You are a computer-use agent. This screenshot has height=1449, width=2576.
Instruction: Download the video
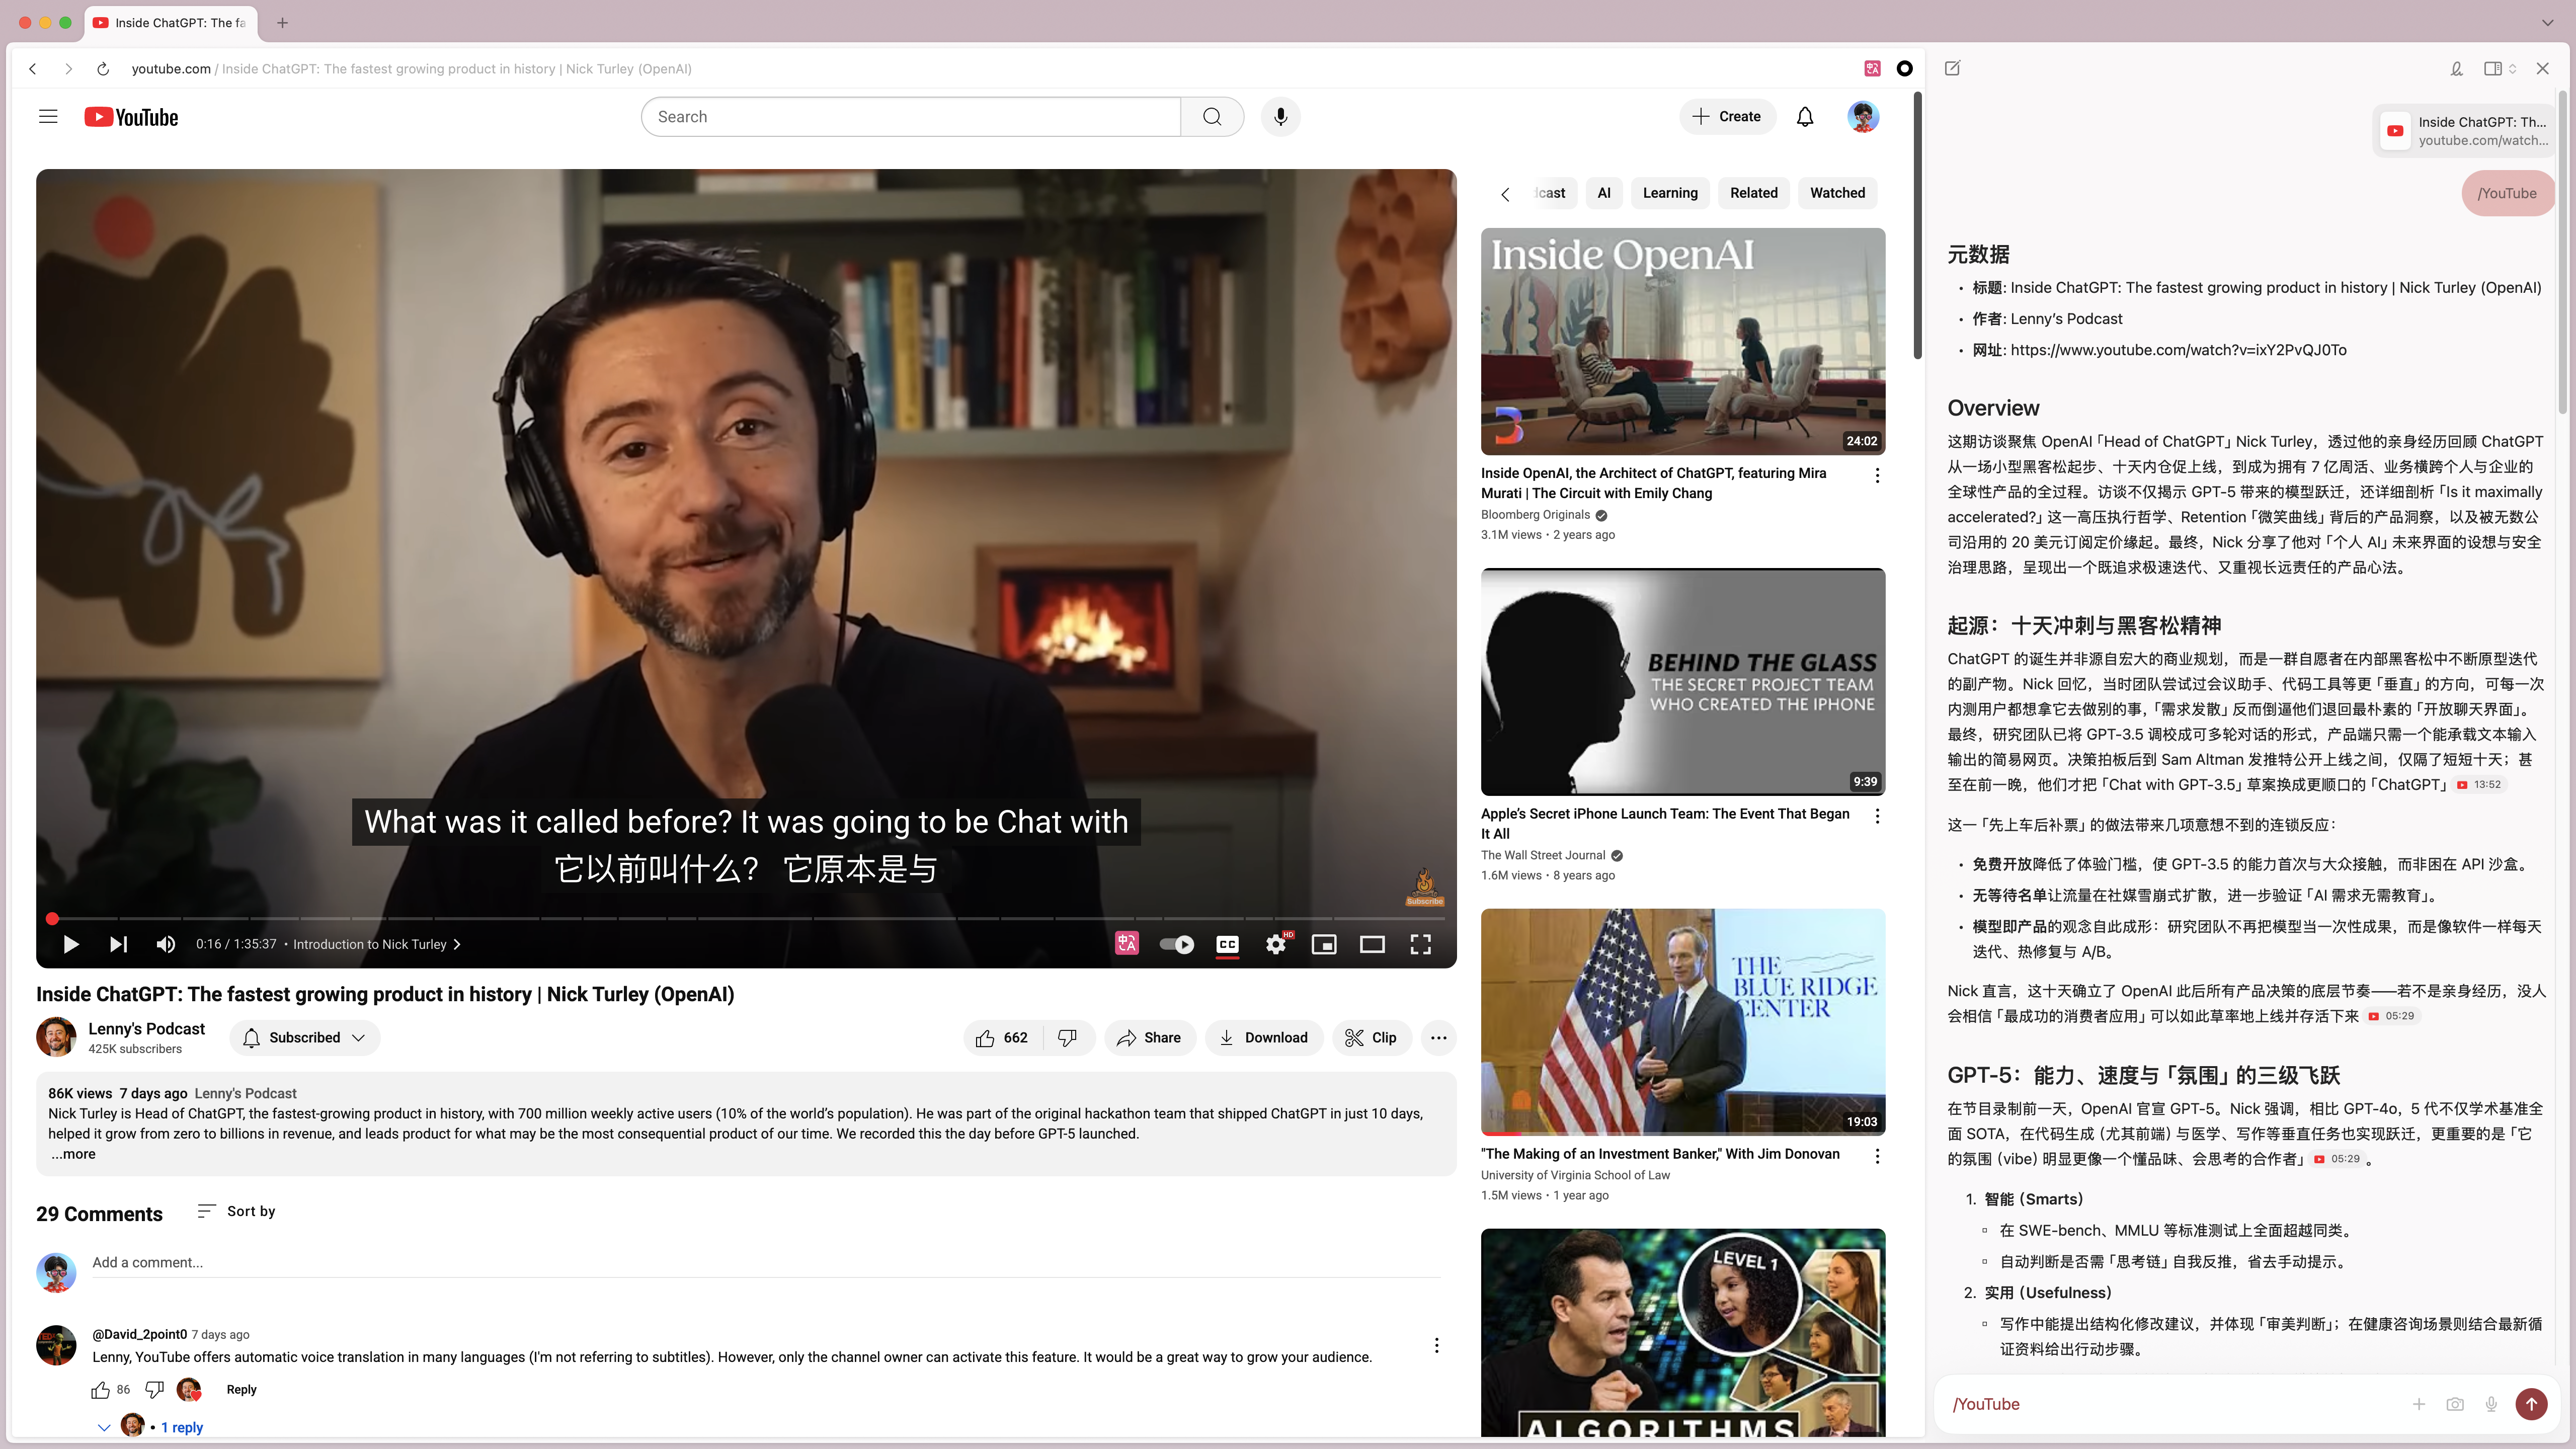point(1264,1038)
